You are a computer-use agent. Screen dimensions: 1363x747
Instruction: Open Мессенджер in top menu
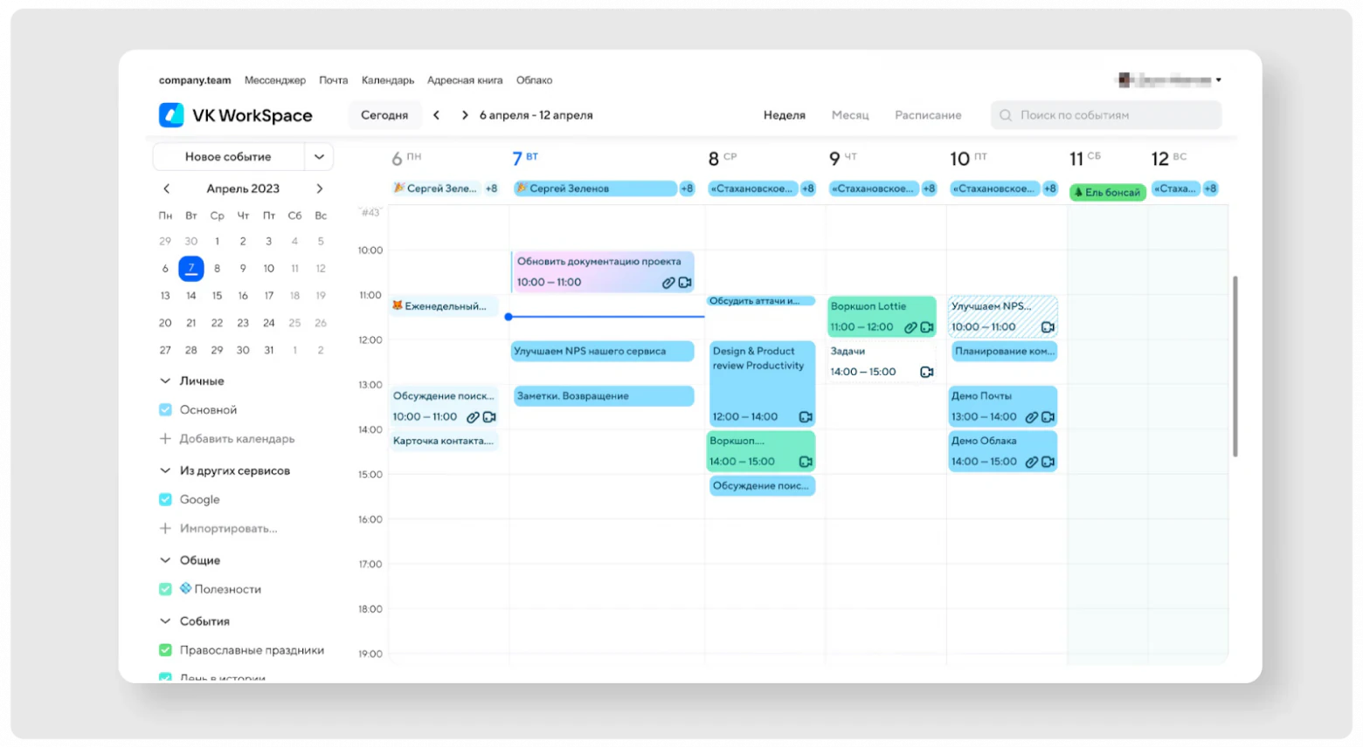click(x=275, y=80)
